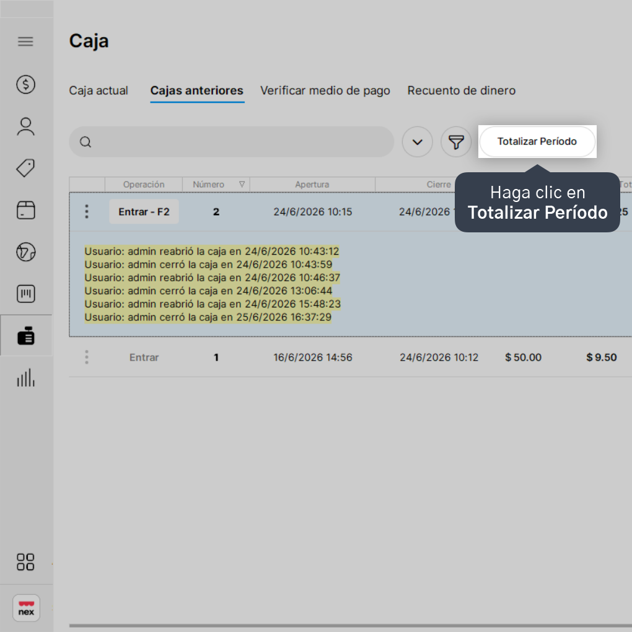Click the number 1 cell in second row
The image size is (632, 632).
216,357
